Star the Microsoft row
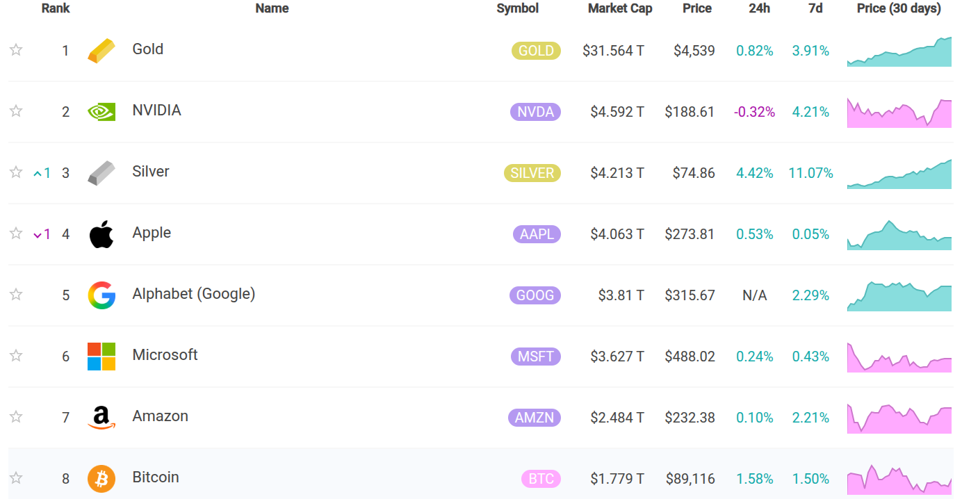This screenshot has height=499, width=962. tap(15, 356)
